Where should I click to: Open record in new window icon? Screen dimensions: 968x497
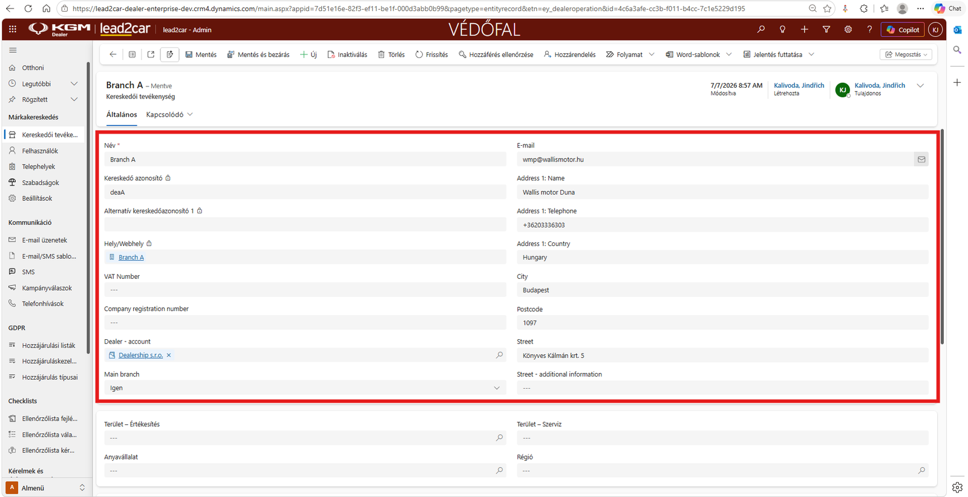tap(151, 54)
